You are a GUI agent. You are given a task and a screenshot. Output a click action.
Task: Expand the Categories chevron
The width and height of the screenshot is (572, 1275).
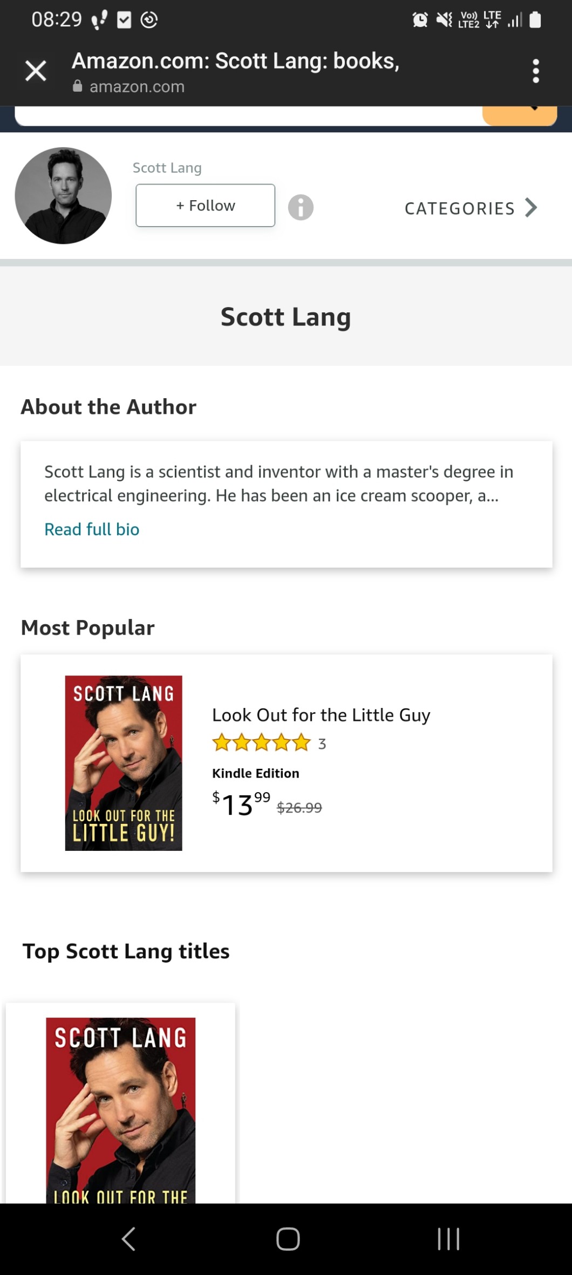pyautogui.click(x=532, y=208)
